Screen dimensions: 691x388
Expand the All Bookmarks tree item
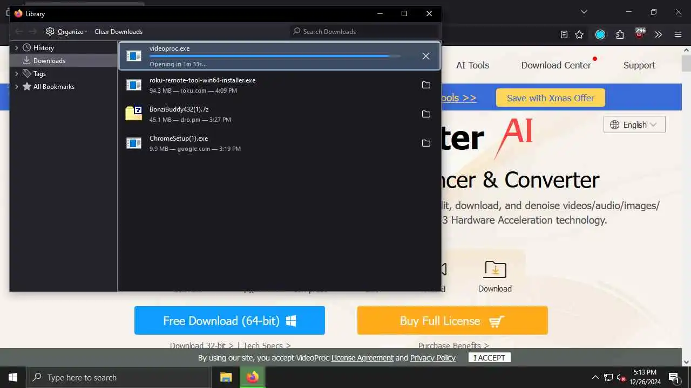coord(17,86)
